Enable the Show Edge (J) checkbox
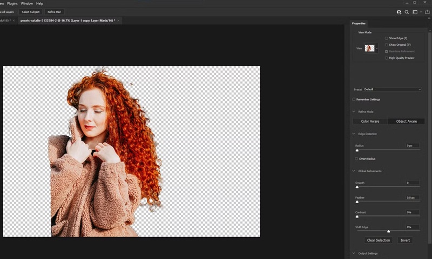This screenshot has height=259, width=432. coord(386,38)
